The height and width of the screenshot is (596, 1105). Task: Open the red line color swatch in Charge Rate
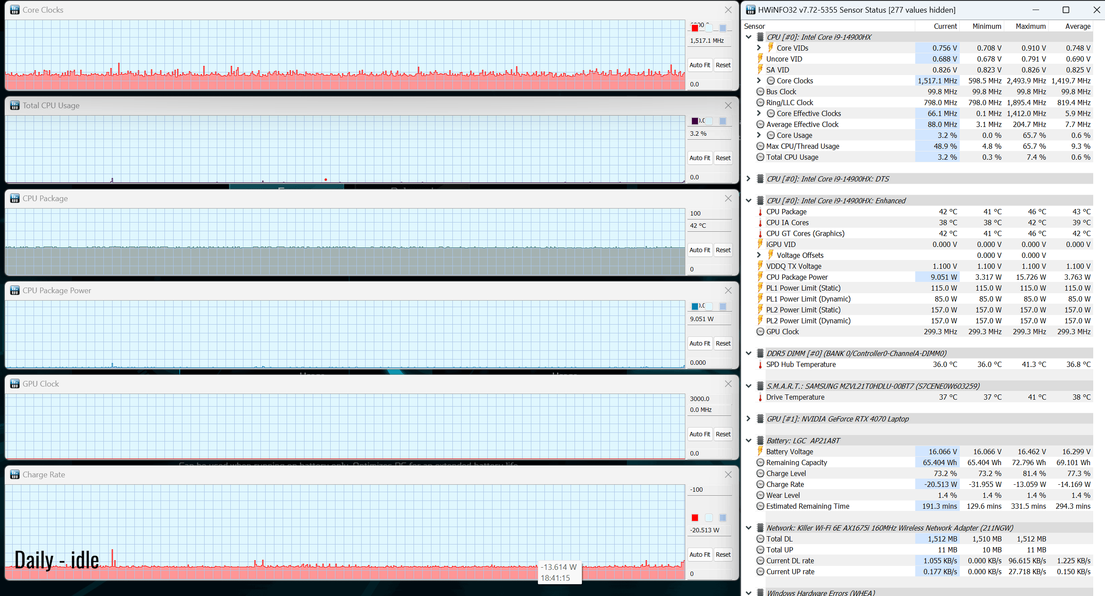click(695, 518)
